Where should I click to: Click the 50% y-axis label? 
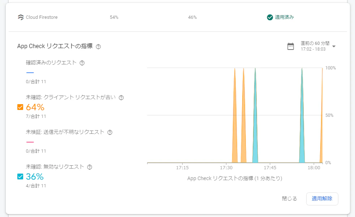tap(329, 115)
